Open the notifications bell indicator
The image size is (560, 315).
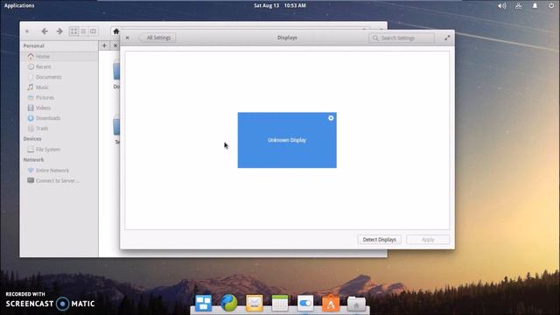click(x=535, y=6)
